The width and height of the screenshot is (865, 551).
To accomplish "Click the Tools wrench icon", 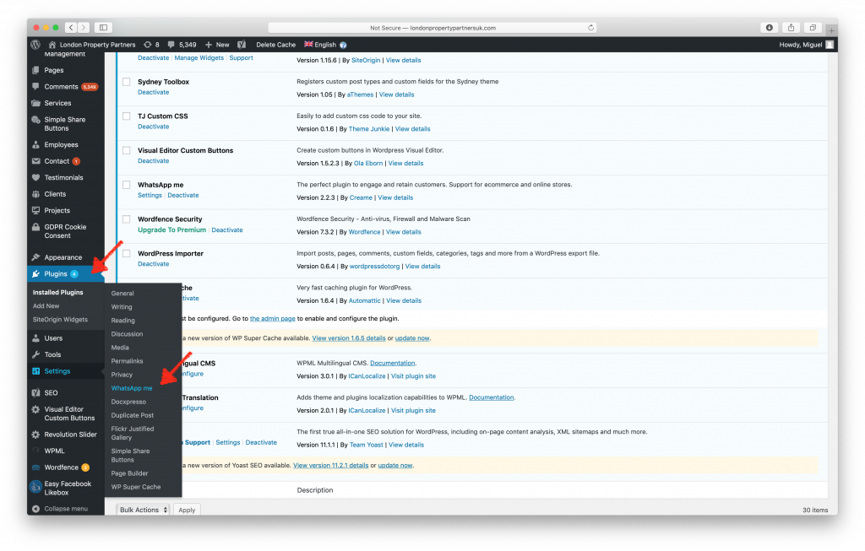I will click(35, 355).
